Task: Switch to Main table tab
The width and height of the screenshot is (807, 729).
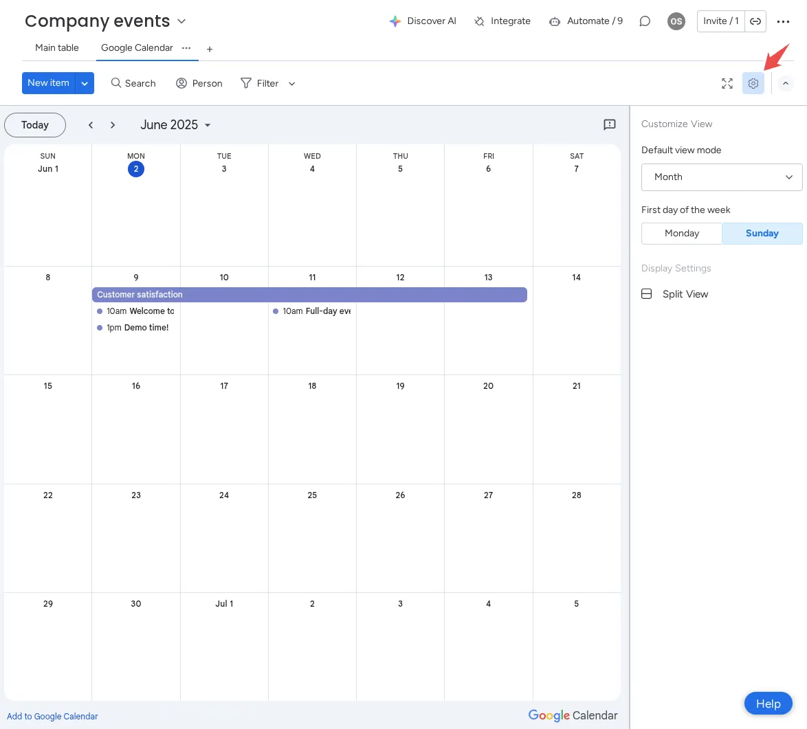Action: (x=56, y=48)
